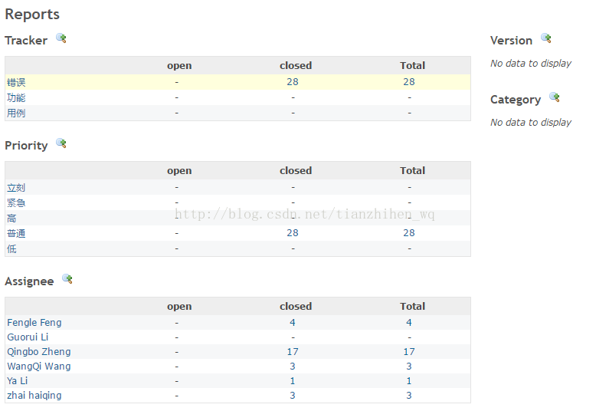Viewport: 596px width, 411px height.
Task: Open Priority details via magnifier icon
Action: click(61, 143)
